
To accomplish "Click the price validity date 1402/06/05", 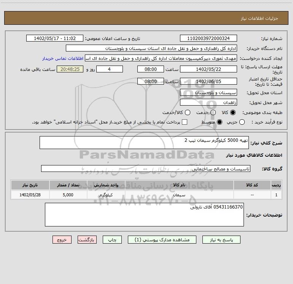I will coord(209,81).
